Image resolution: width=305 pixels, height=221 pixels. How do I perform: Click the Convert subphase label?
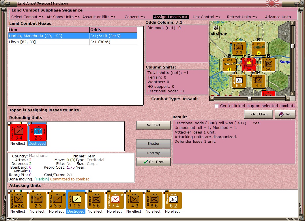click(135, 17)
